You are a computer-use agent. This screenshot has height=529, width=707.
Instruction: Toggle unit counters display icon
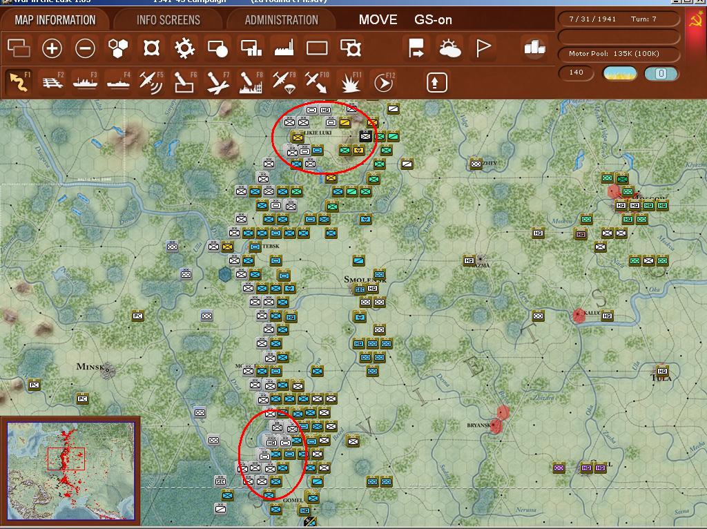click(x=19, y=48)
